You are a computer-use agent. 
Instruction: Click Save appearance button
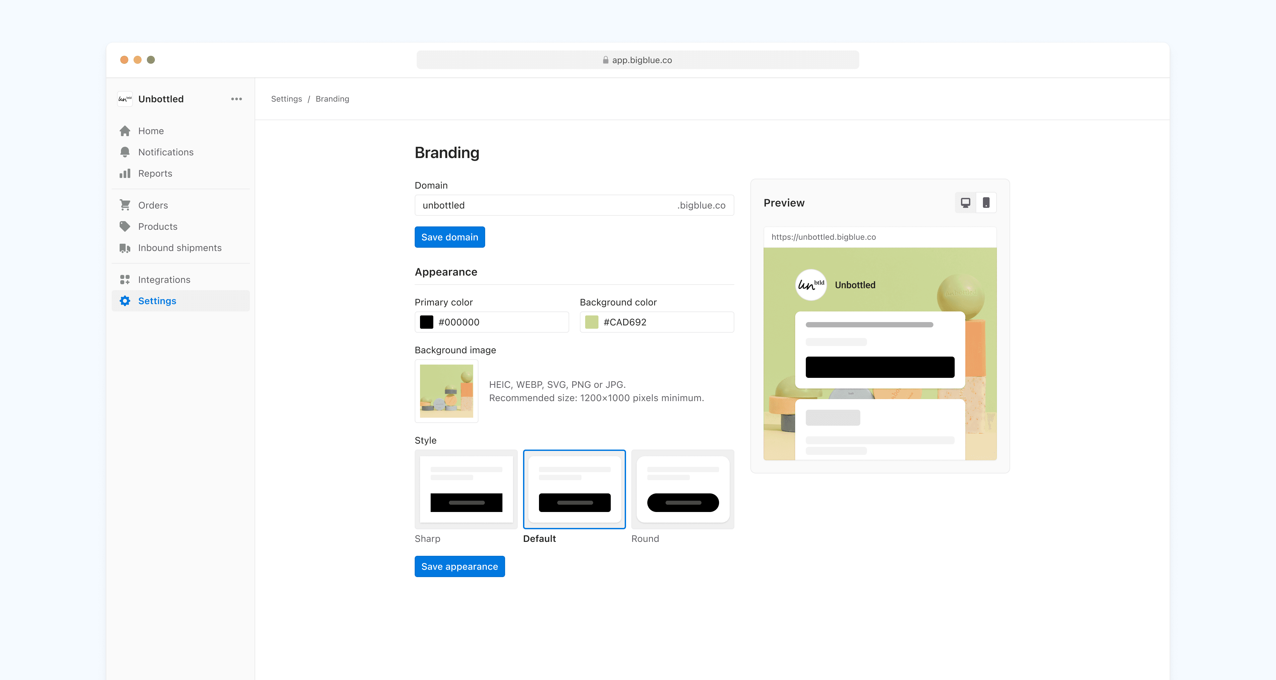(x=459, y=566)
